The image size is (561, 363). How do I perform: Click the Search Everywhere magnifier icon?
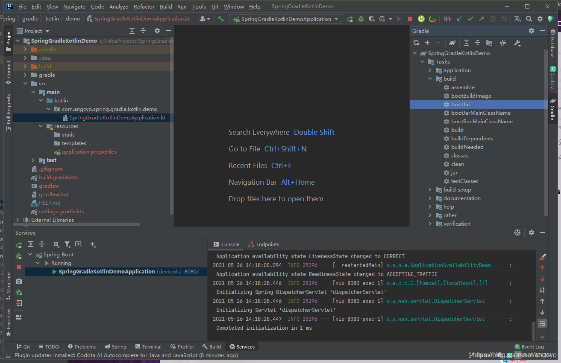pos(529,19)
